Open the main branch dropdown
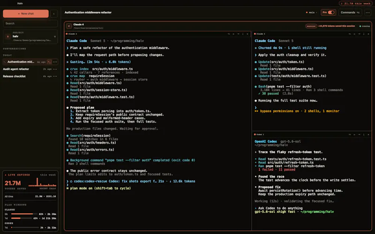 point(311,13)
